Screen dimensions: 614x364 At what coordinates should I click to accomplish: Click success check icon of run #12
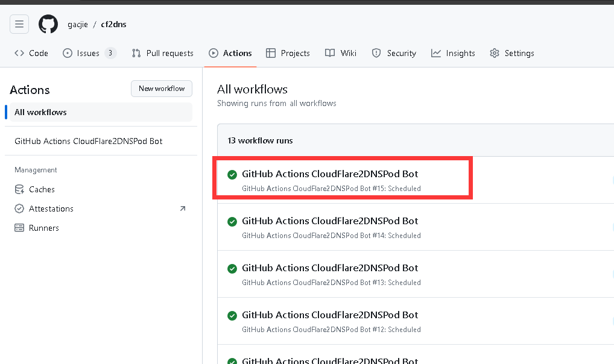click(232, 315)
